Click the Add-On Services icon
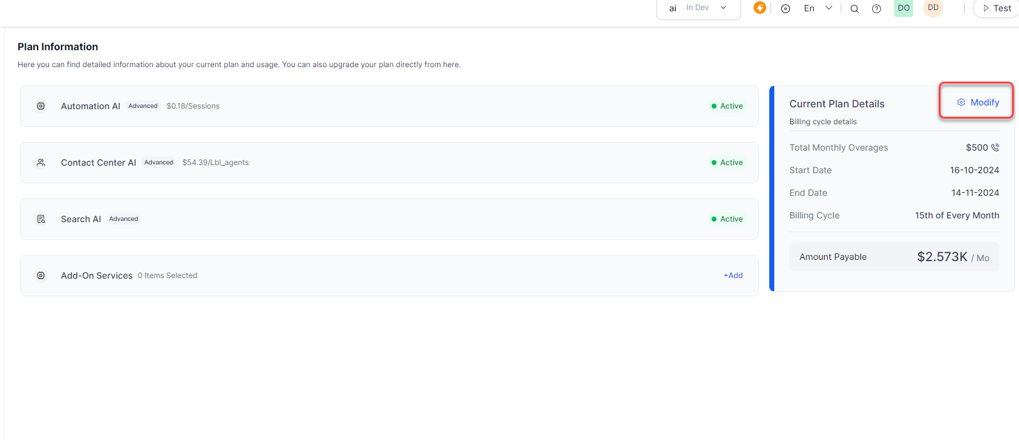Viewport: 1019px width, 440px height. pyautogui.click(x=41, y=276)
